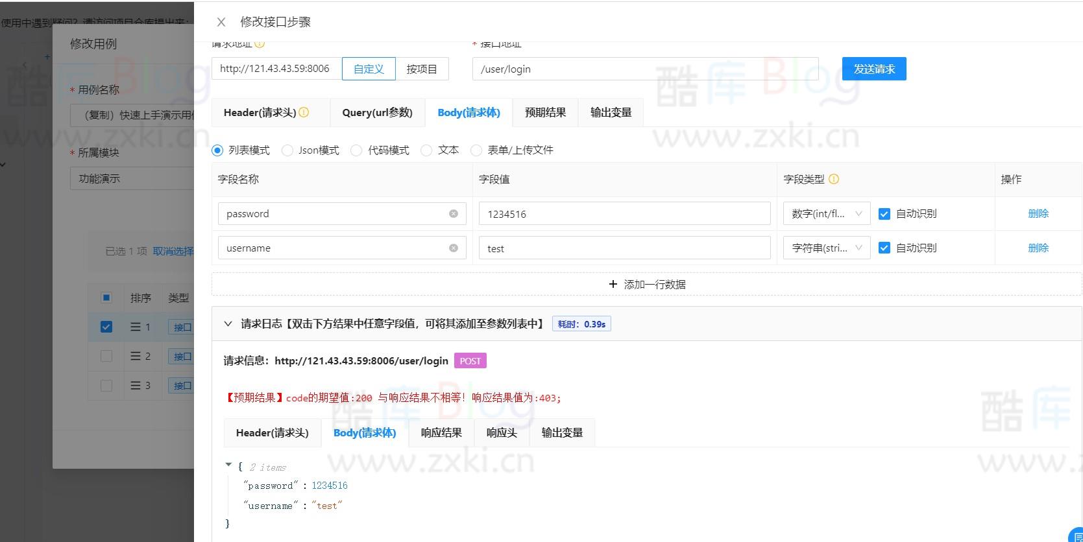Click the plus icon in 添加一行数据
The width and height of the screenshot is (1083, 542).
point(613,284)
